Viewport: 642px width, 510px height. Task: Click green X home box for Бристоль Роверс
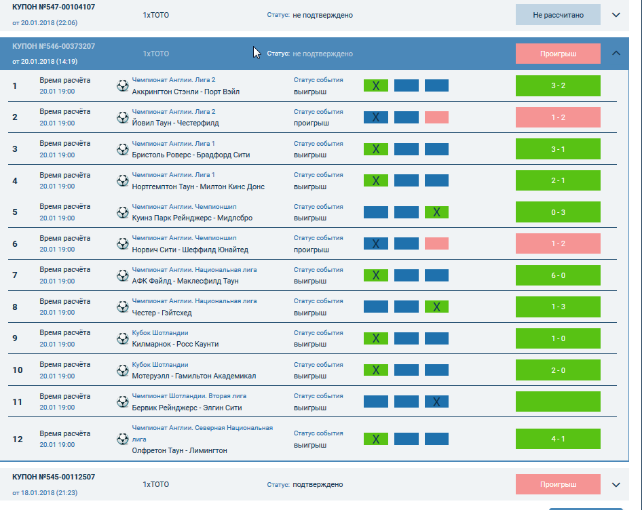coord(376,149)
